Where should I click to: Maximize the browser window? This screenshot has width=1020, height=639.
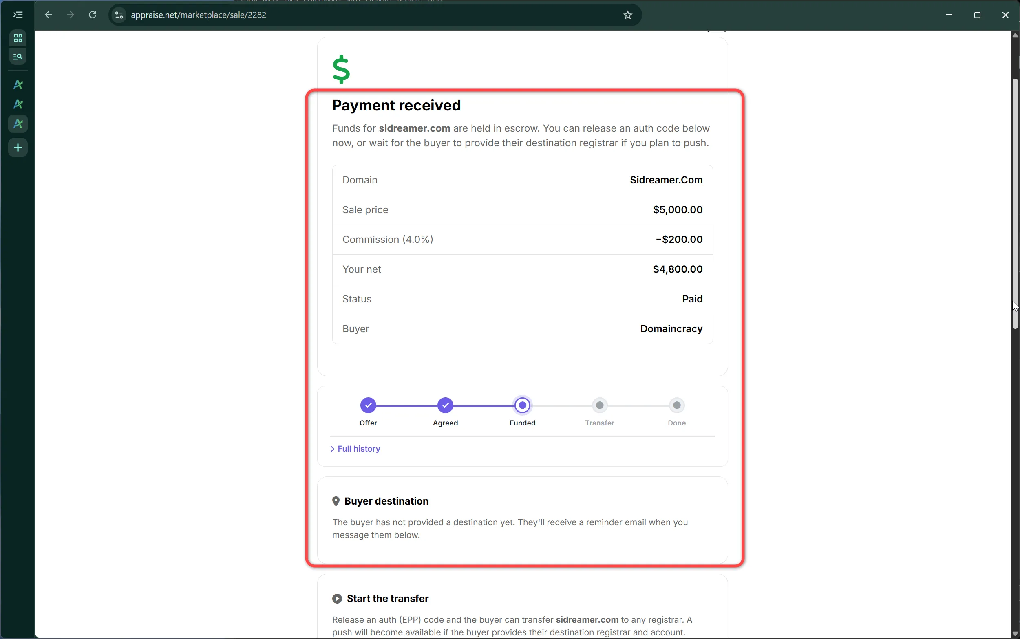tap(977, 15)
